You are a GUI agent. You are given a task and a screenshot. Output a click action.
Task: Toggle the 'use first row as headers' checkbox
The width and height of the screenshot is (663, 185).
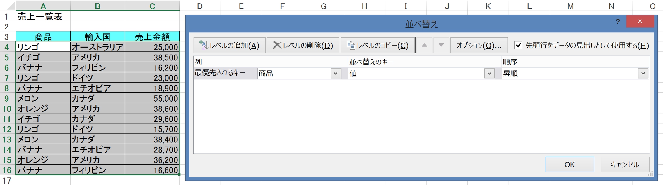pos(518,45)
